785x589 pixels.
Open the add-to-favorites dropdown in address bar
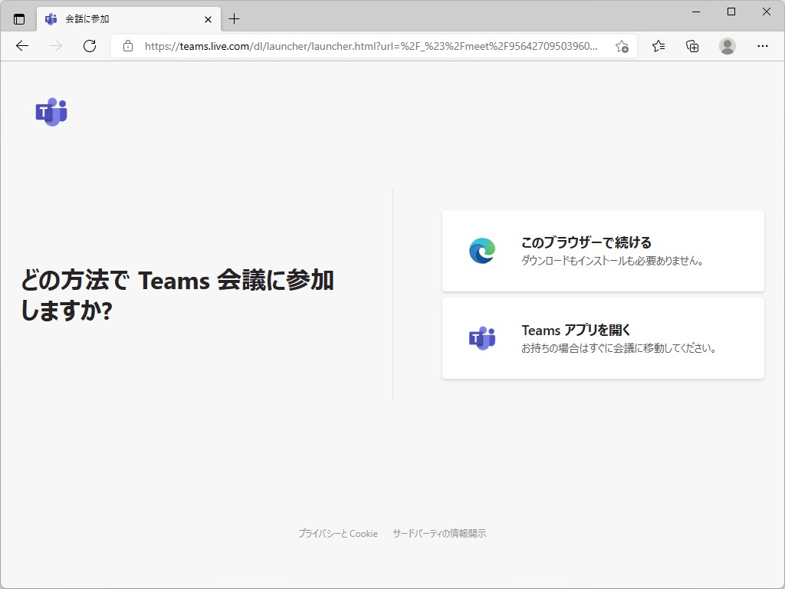coord(622,46)
